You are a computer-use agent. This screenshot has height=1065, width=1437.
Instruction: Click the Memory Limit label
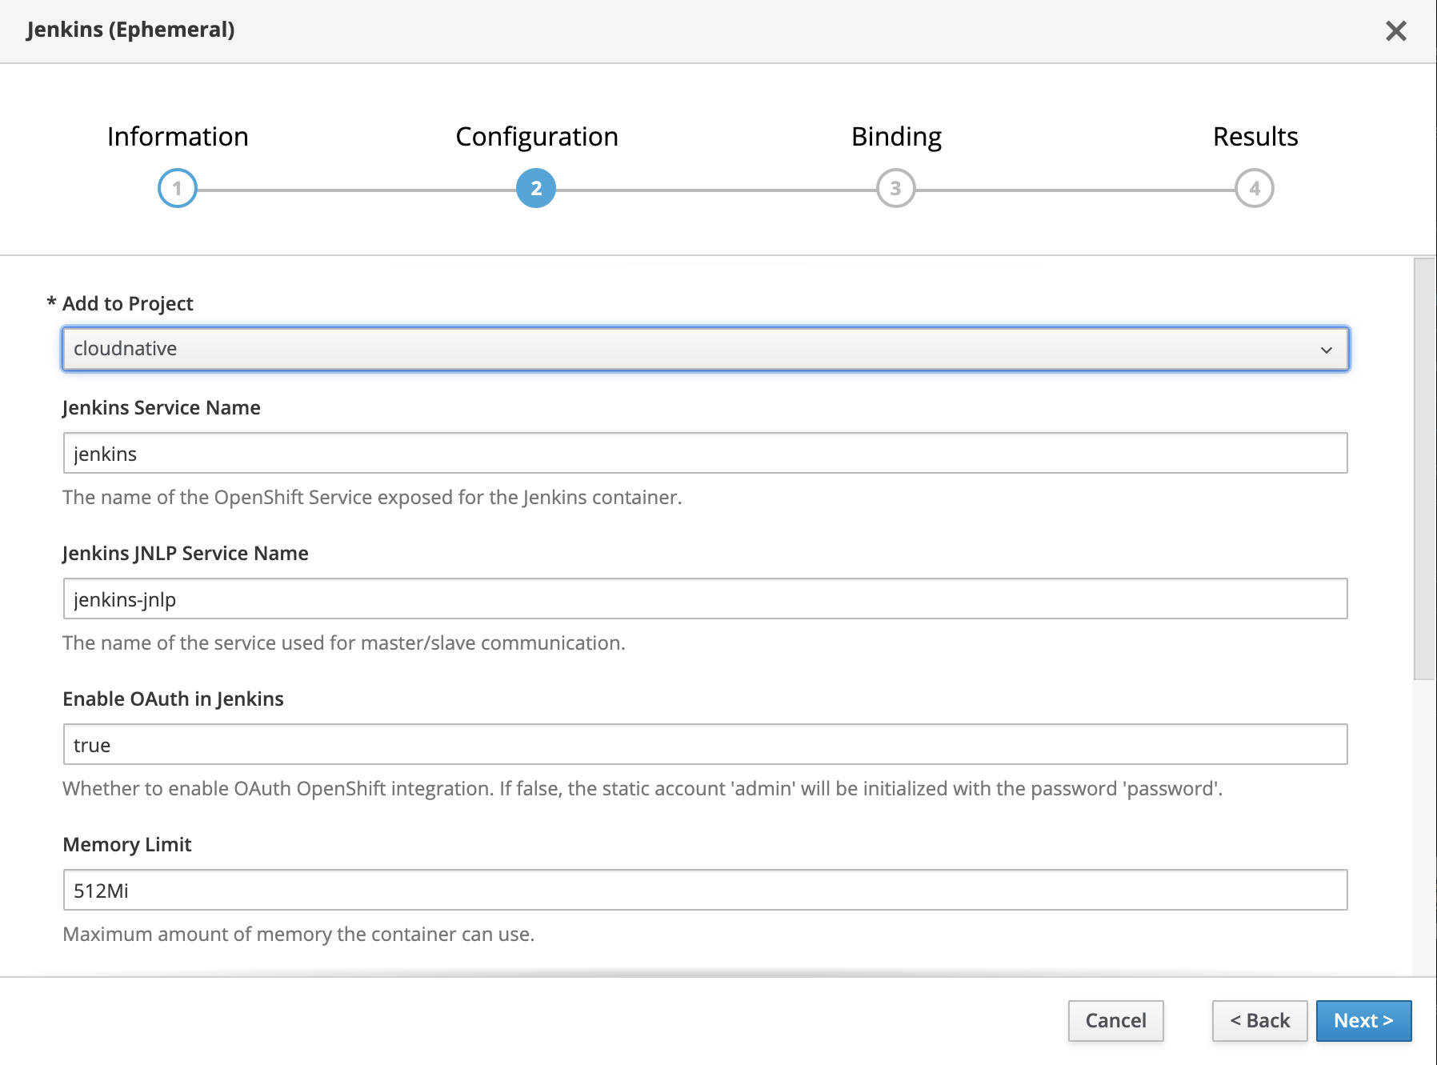click(x=127, y=845)
